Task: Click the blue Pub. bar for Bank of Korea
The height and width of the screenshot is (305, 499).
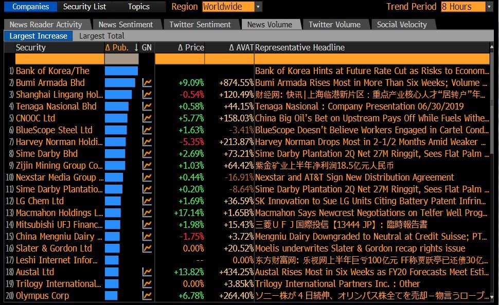Action: (x=121, y=70)
